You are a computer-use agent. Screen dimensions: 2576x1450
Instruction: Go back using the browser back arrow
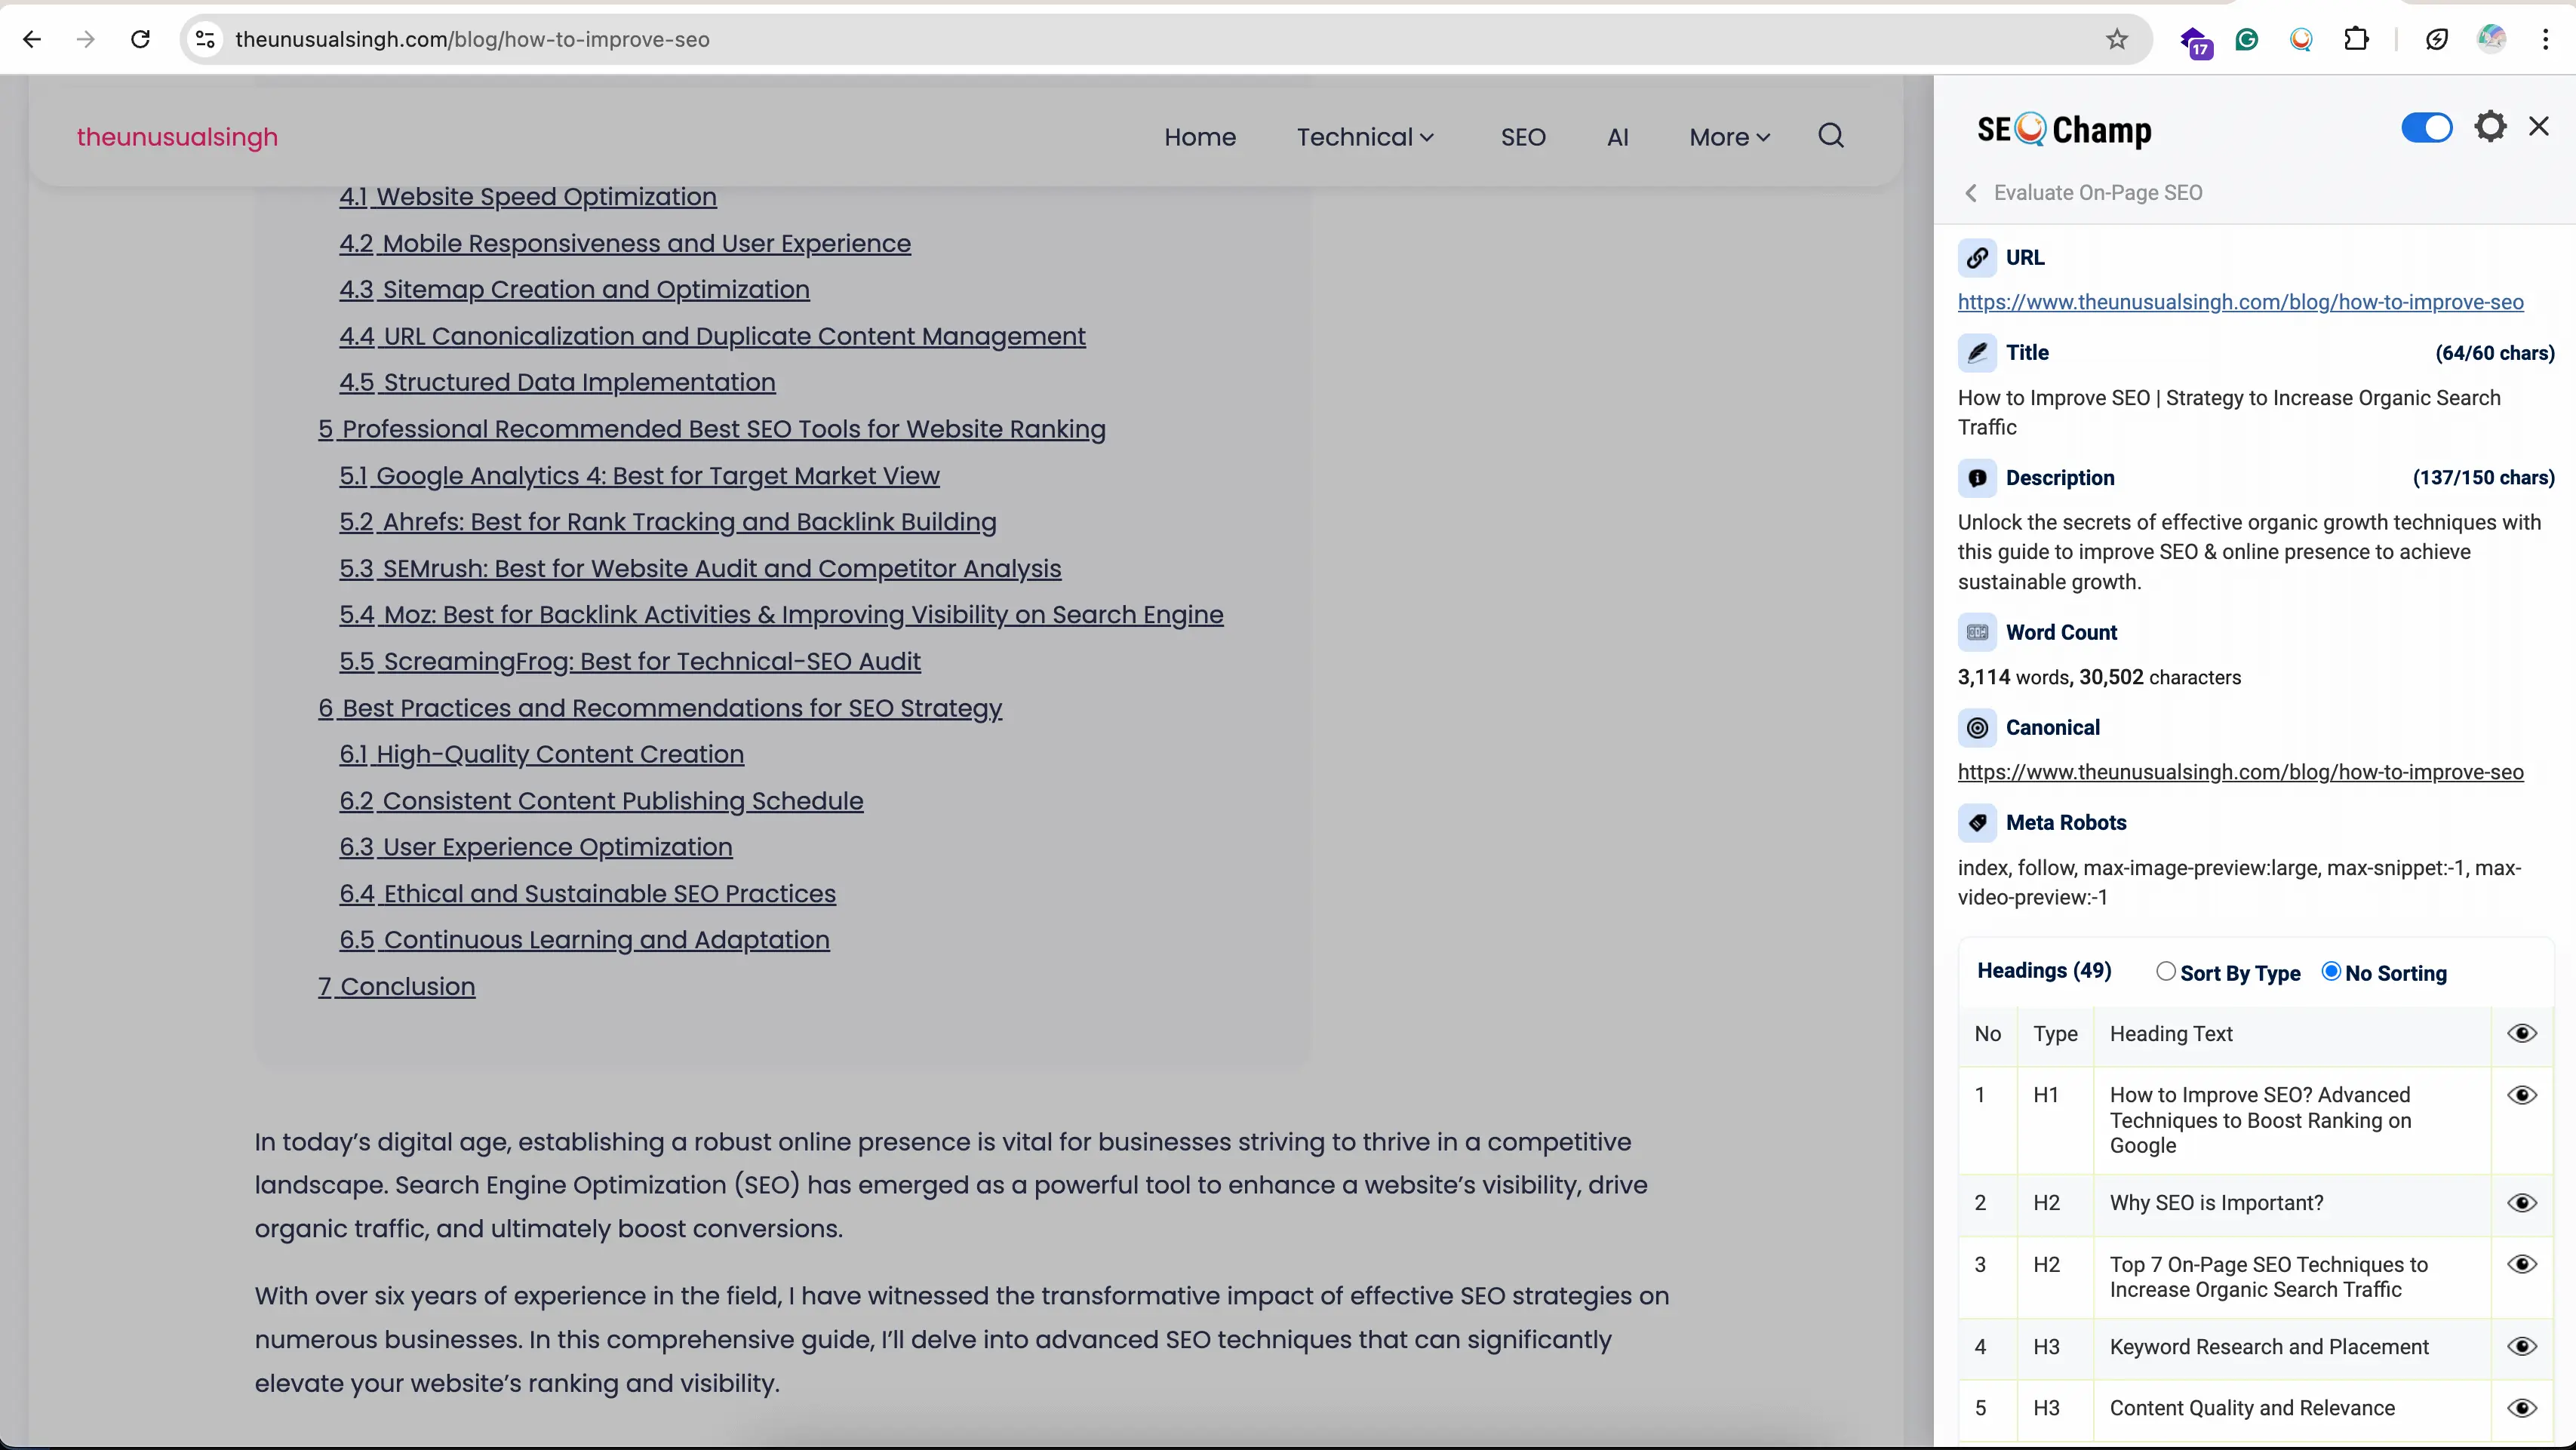point(32,39)
